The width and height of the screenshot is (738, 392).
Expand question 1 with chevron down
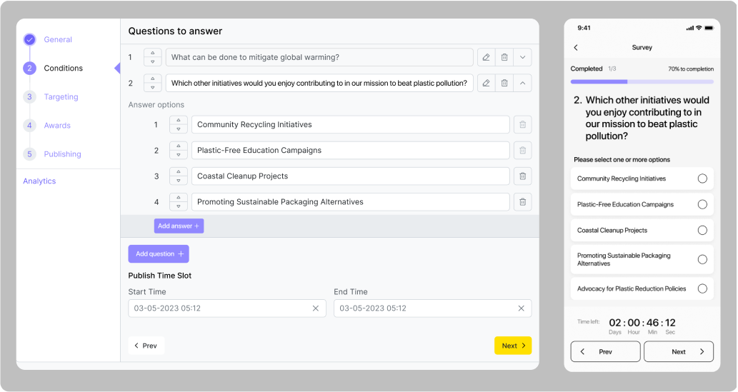(522, 57)
